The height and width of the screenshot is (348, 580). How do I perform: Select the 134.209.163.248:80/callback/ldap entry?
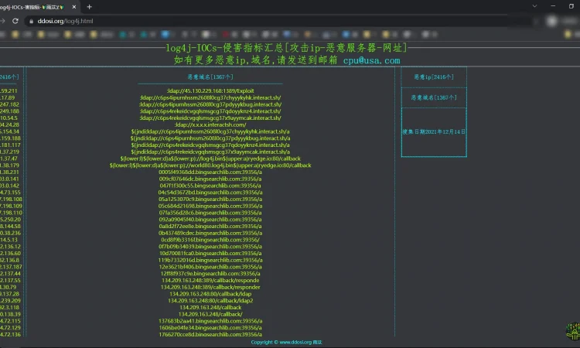pos(210,294)
